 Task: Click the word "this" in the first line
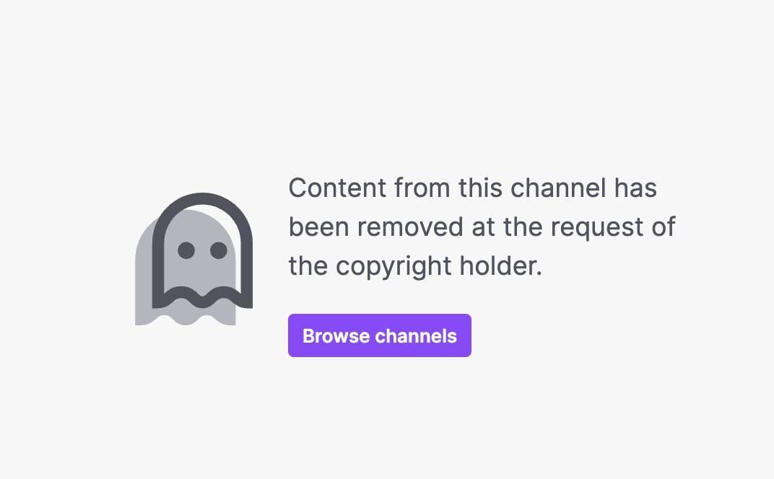[x=480, y=188]
